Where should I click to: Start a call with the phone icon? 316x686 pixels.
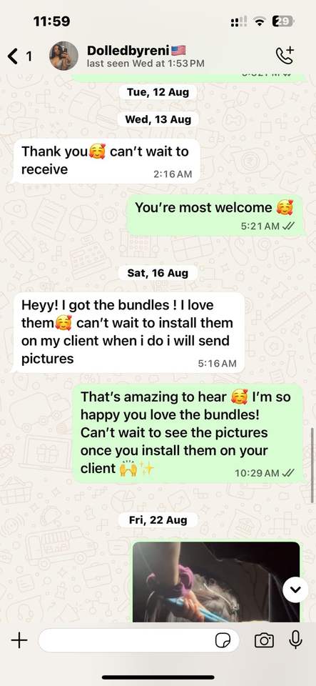click(285, 56)
